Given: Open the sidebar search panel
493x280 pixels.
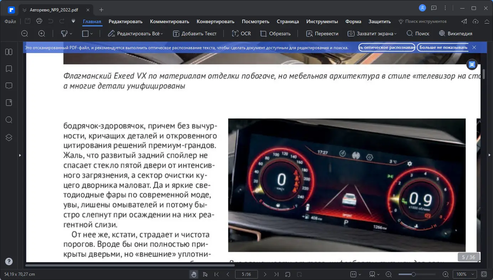Looking at the screenshot, I should [x=9, y=120].
